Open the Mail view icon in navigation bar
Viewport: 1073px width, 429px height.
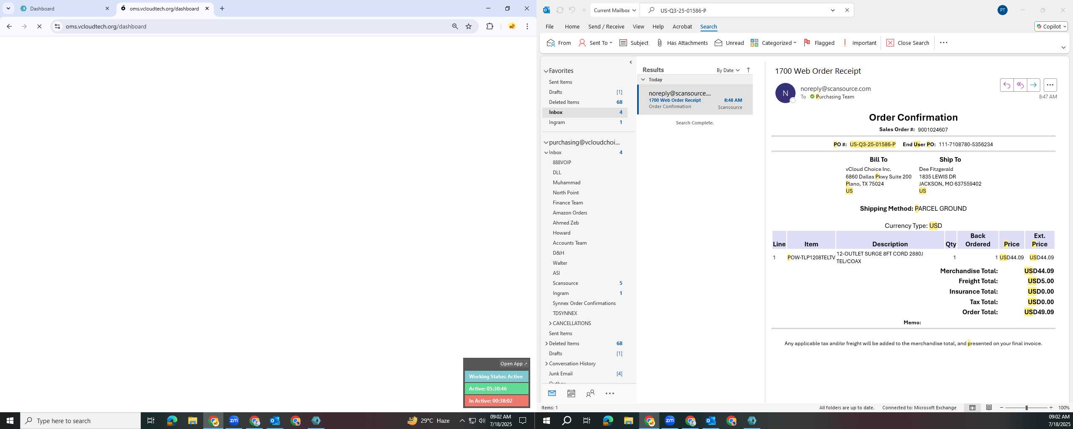pos(552,393)
